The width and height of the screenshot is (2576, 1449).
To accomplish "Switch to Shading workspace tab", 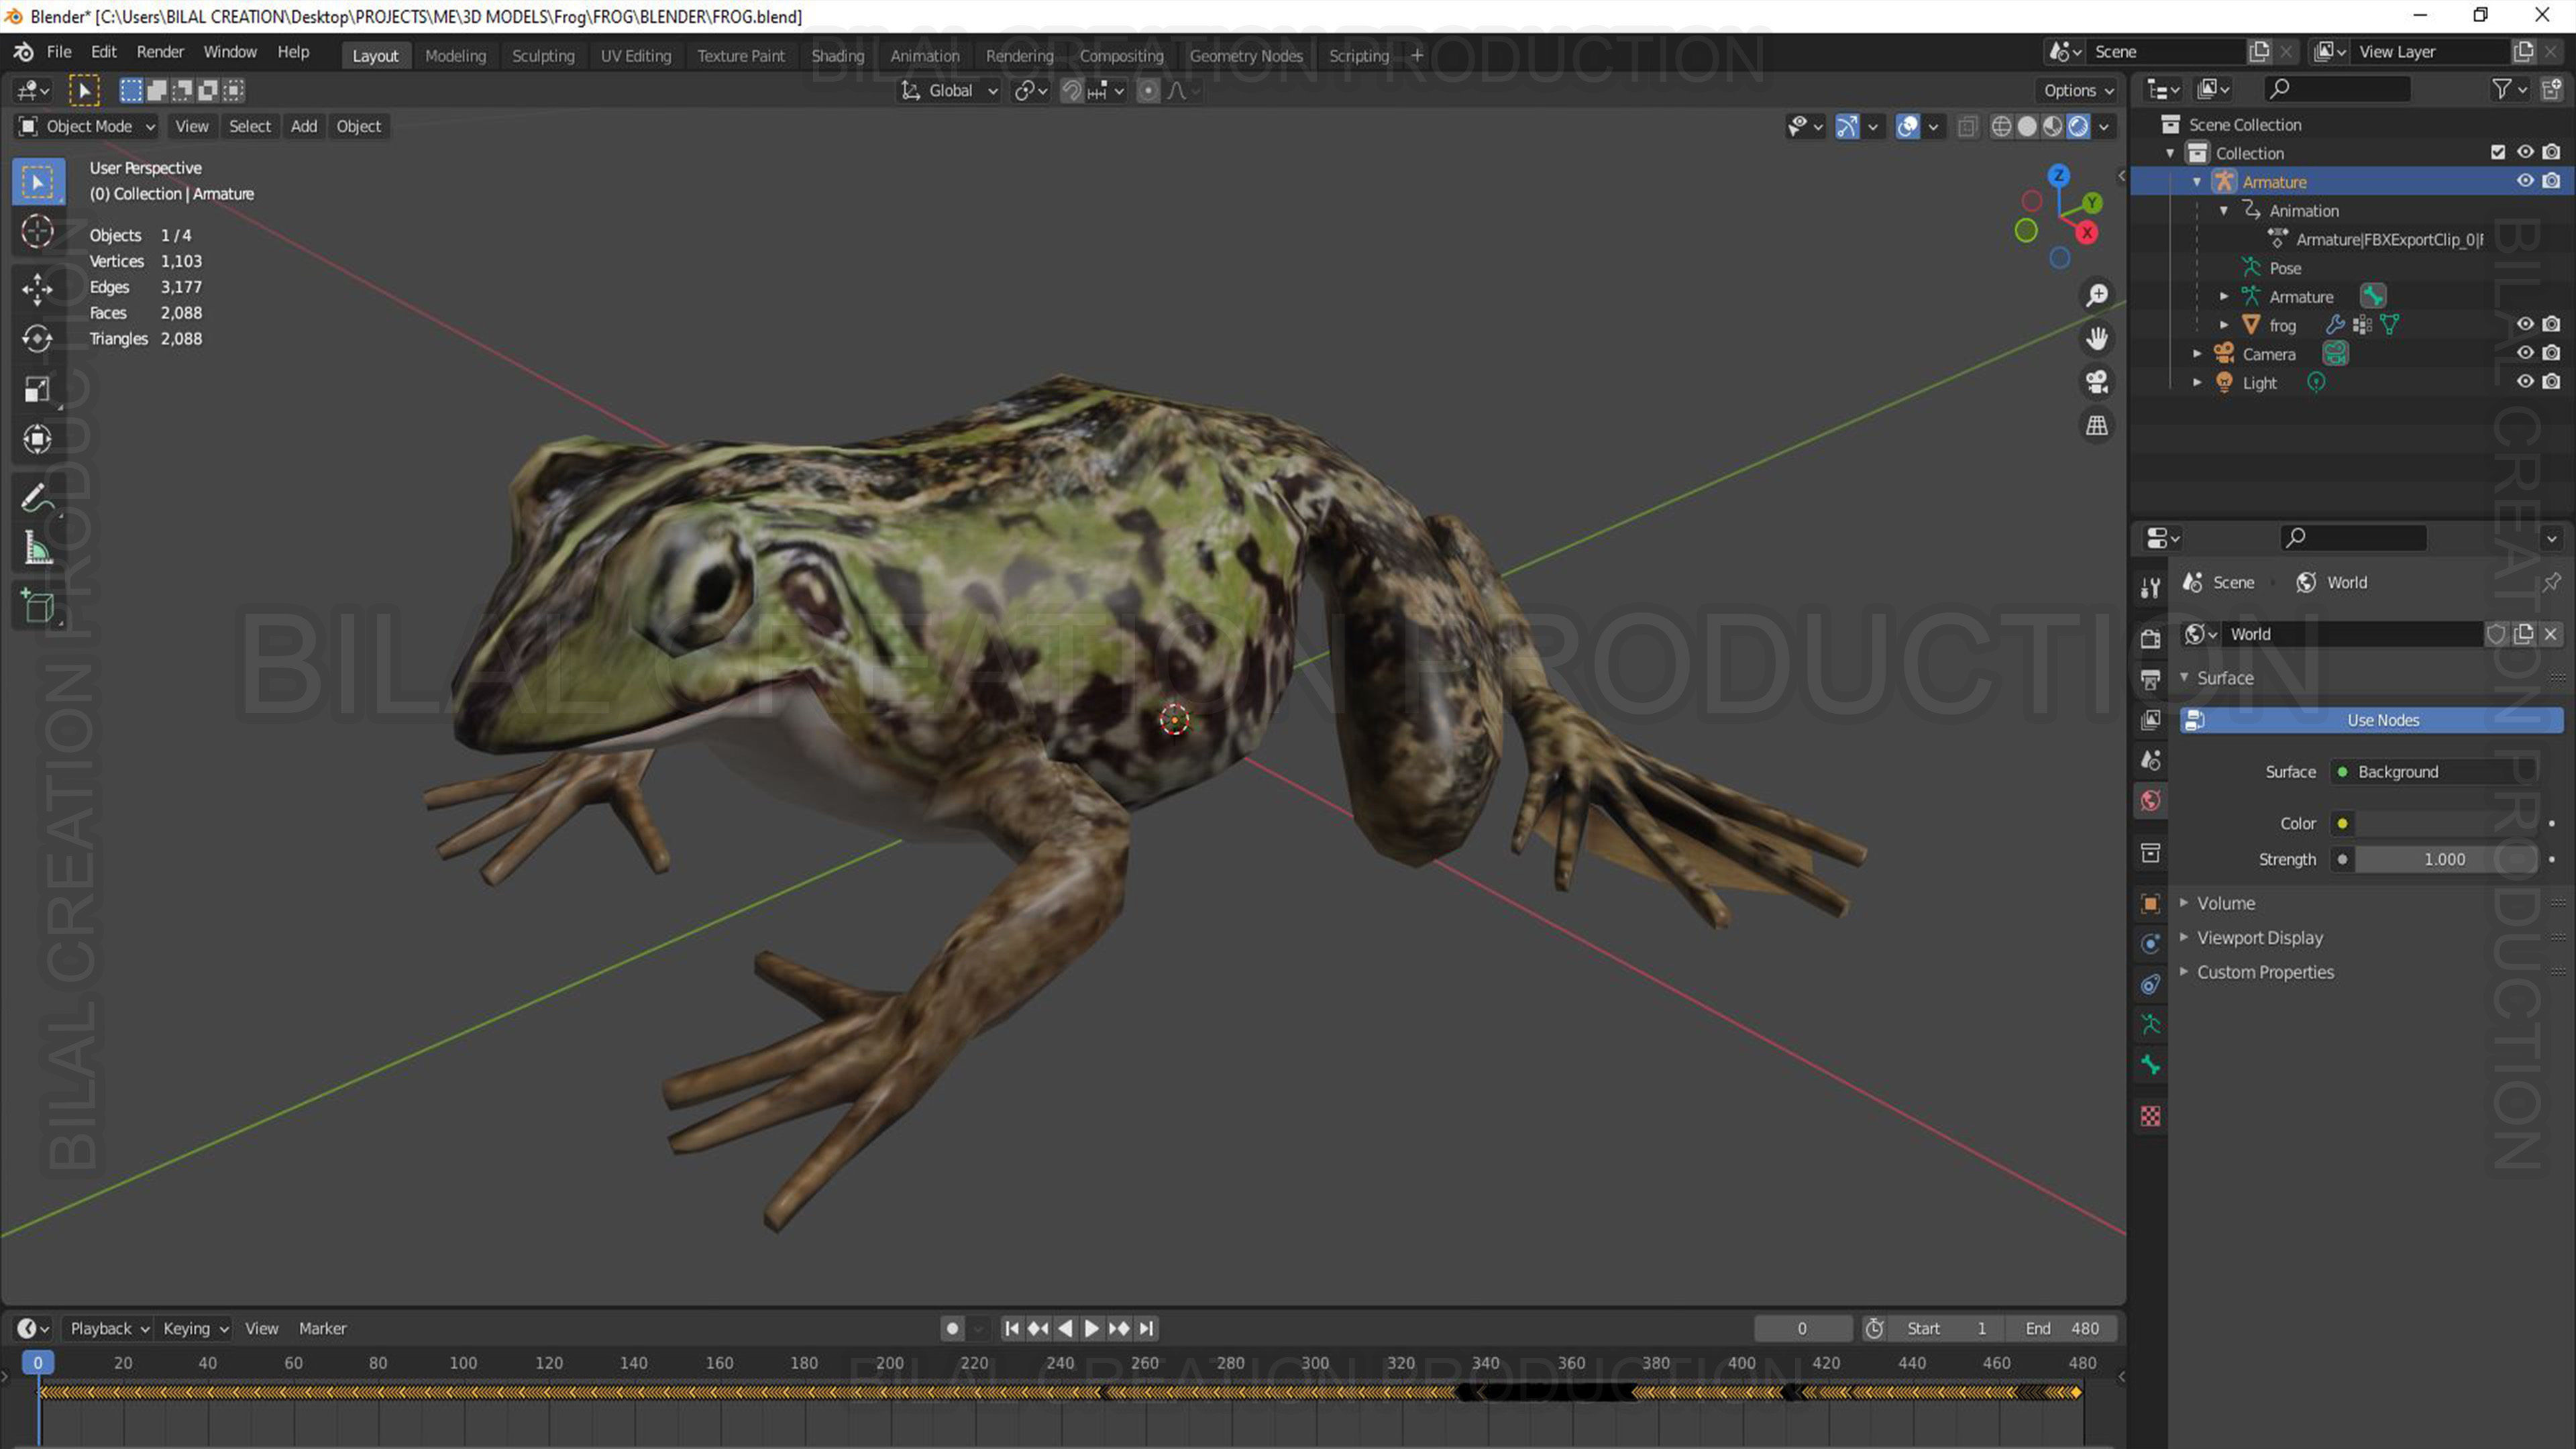I will [837, 56].
